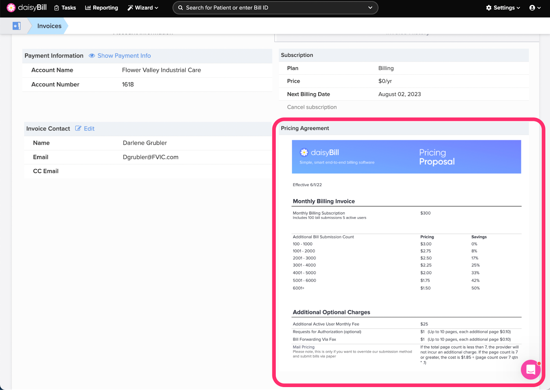The image size is (550, 390).
Task: Click the daisyBill flower logo in Pricing Proposal
Action: tap(304, 152)
